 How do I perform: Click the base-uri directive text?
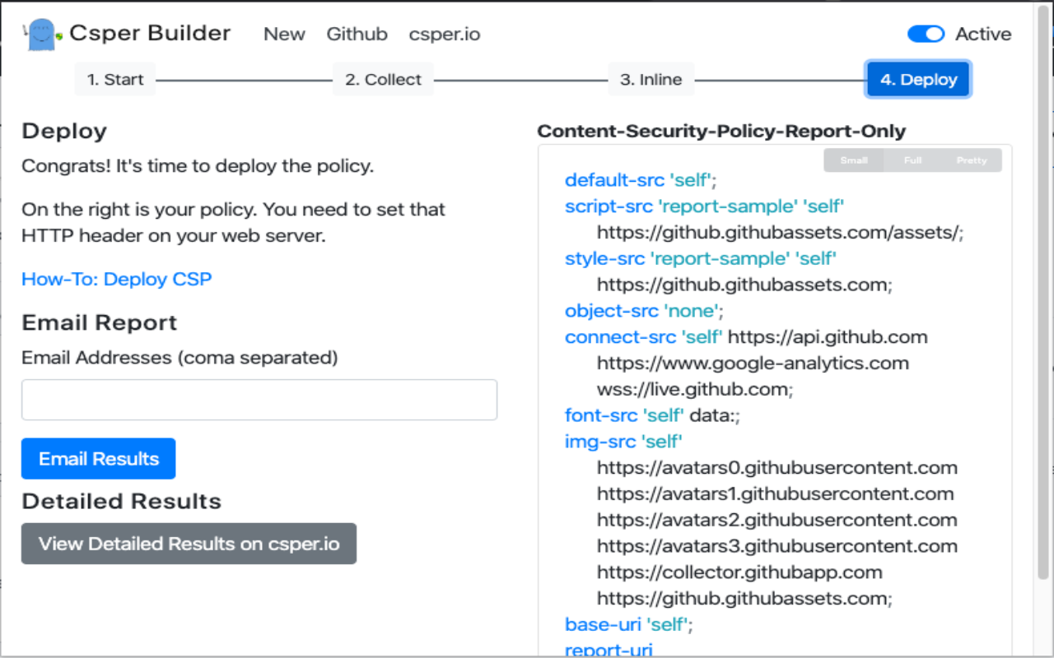click(x=603, y=624)
